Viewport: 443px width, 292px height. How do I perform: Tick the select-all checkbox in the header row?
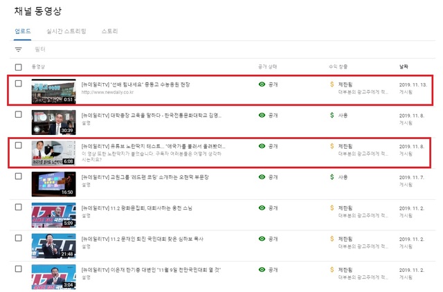coord(19,67)
